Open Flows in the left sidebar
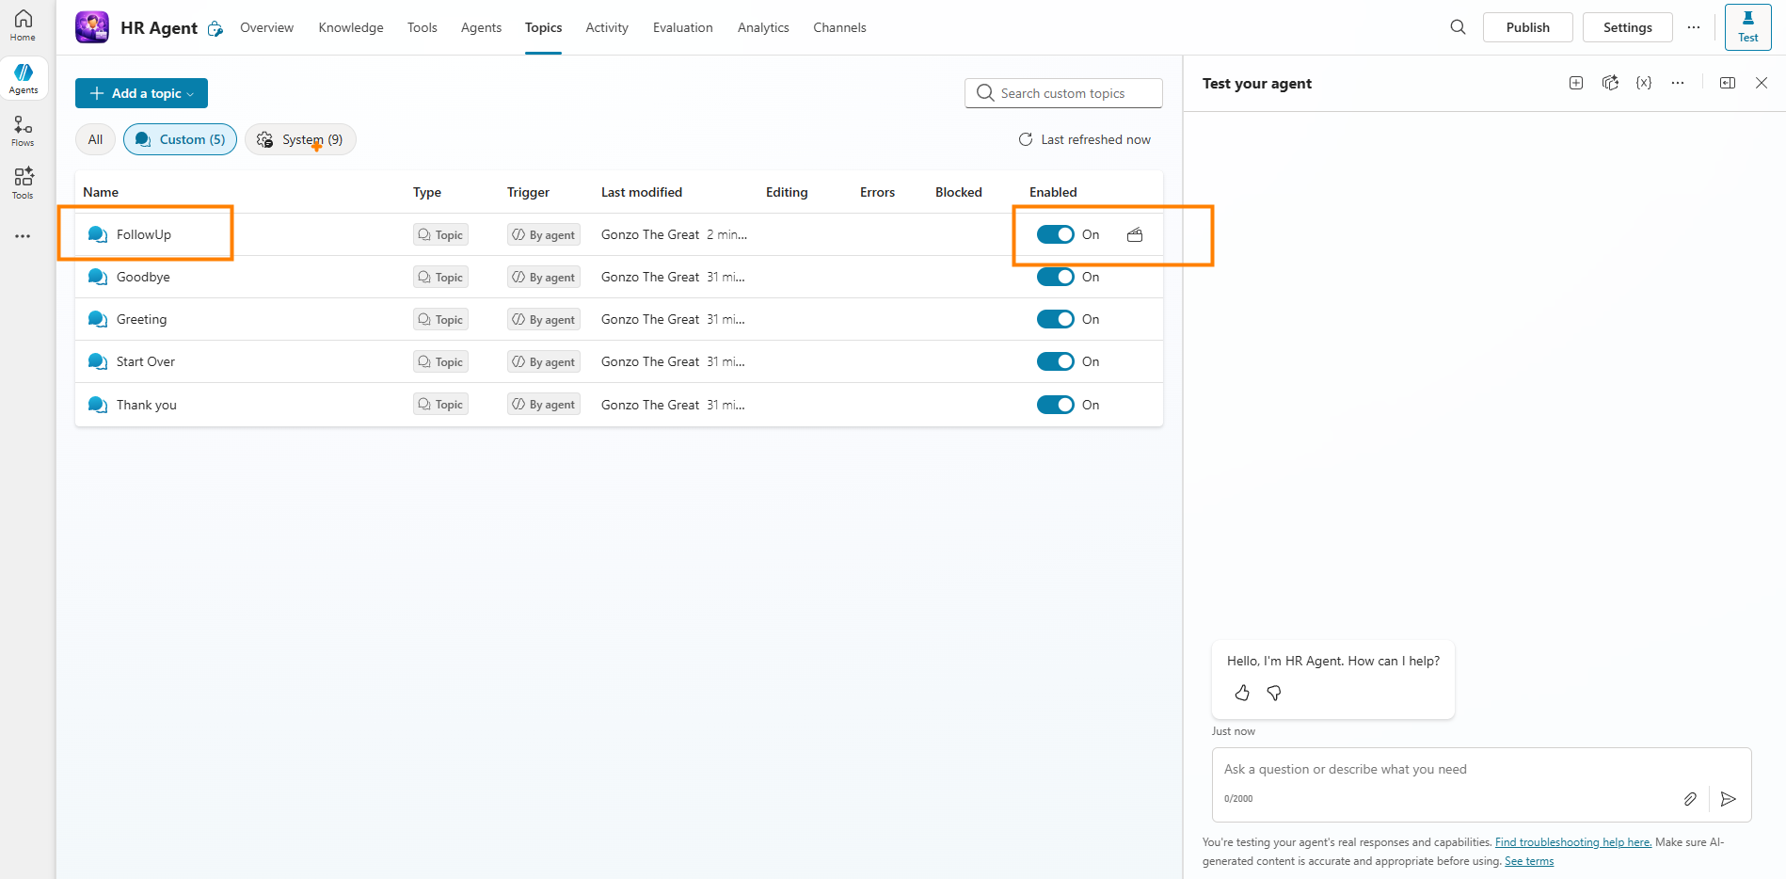 (23, 131)
